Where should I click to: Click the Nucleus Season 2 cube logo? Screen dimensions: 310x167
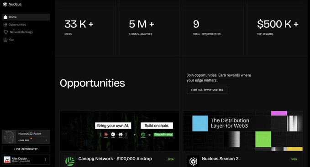point(193,162)
